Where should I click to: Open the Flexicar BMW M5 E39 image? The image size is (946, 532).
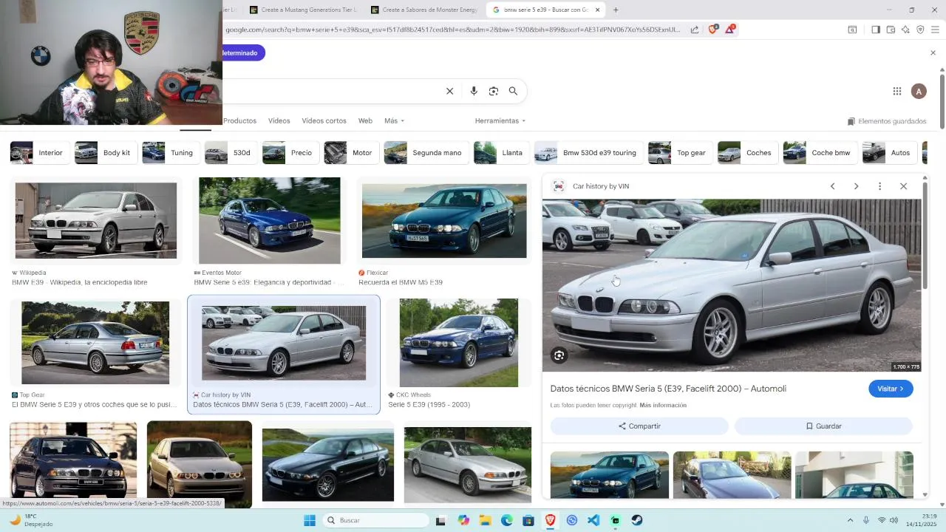[444, 220]
